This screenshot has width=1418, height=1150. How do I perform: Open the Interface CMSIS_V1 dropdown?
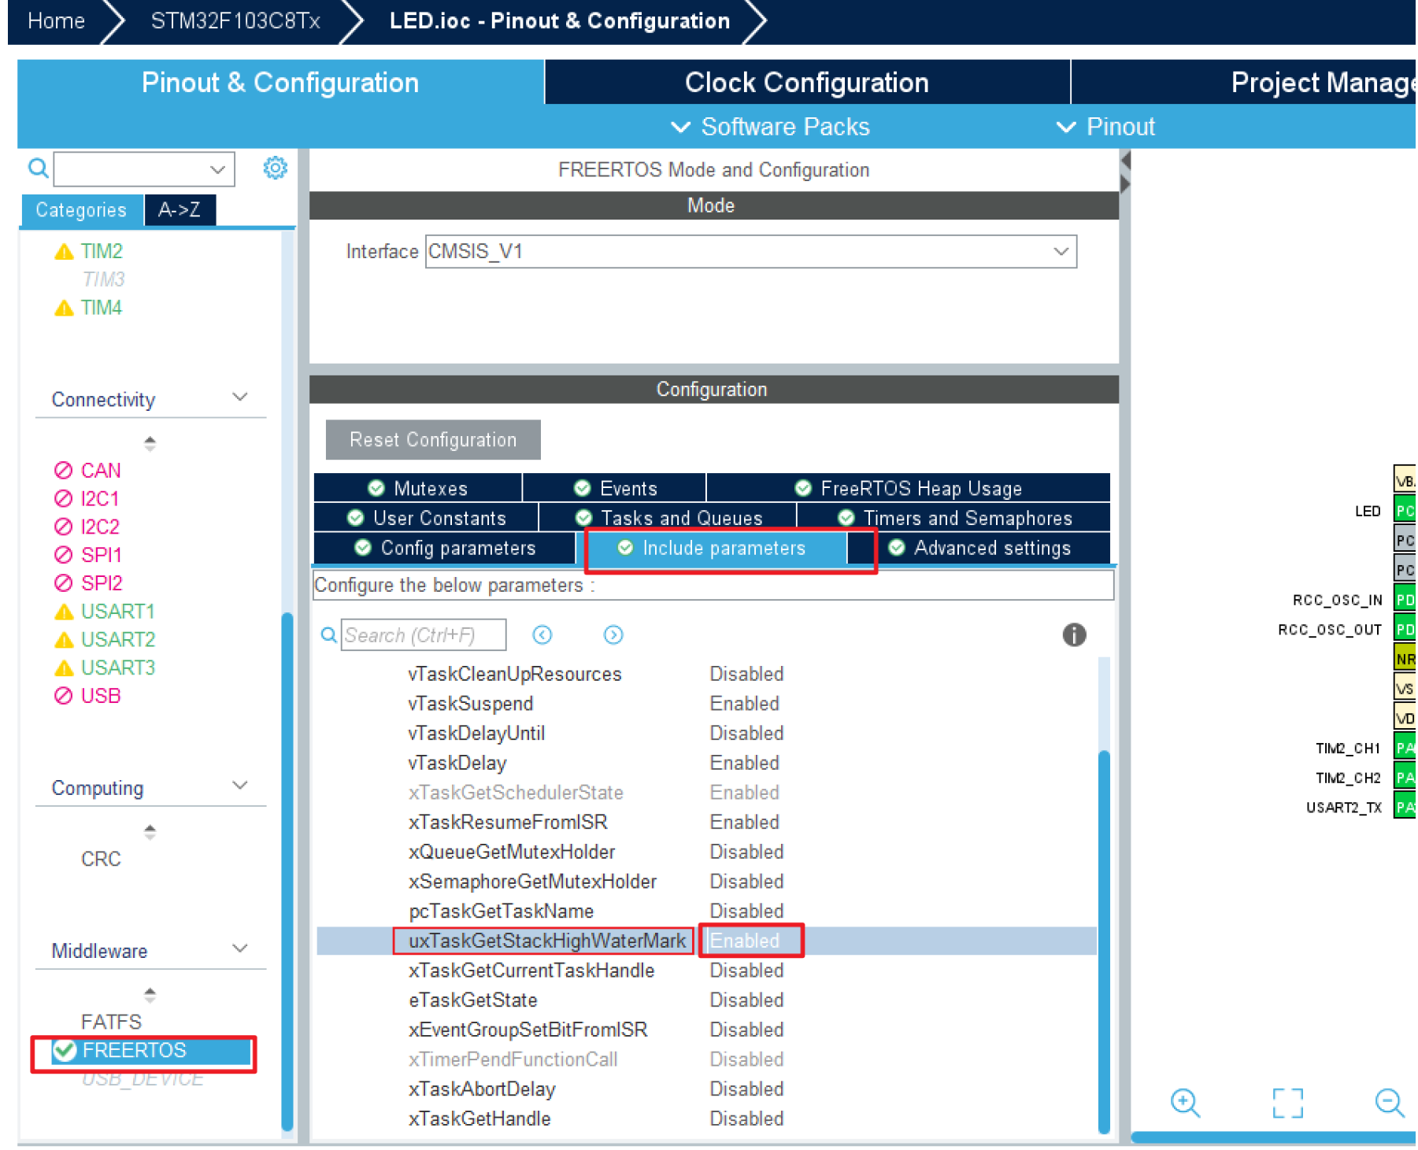click(1061, 252)
